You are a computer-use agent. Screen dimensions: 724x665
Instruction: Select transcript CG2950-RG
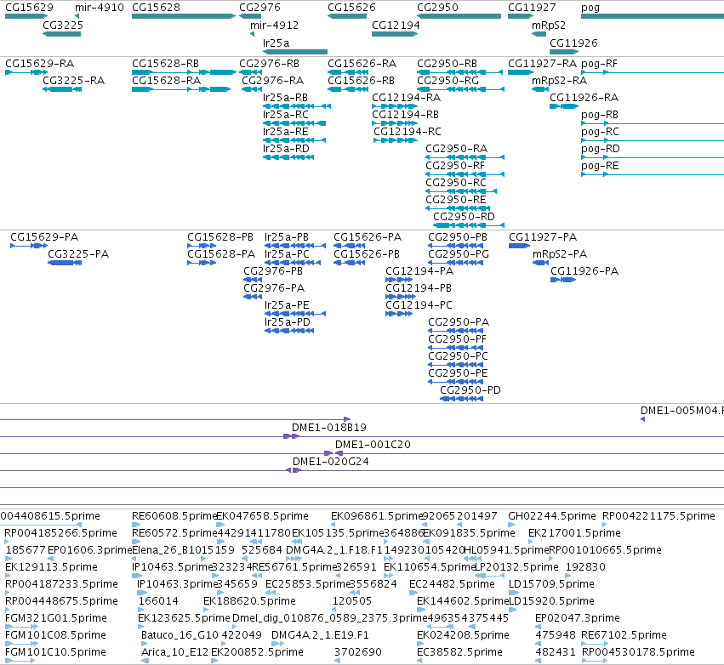(460, 89)
